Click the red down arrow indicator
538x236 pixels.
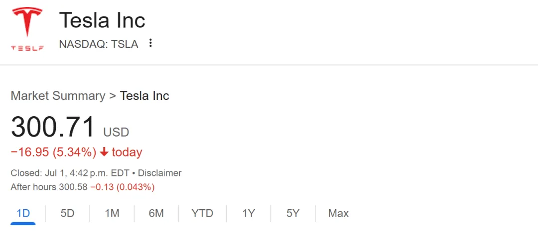tap(104, 152)
